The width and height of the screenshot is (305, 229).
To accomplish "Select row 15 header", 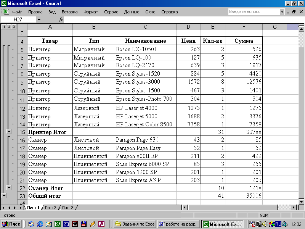I will click(x=22, y=132).
